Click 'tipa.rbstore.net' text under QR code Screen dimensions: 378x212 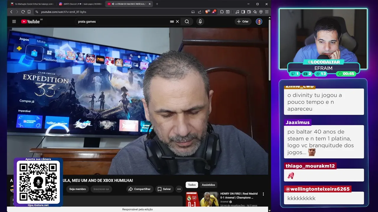tap(38, 205)
